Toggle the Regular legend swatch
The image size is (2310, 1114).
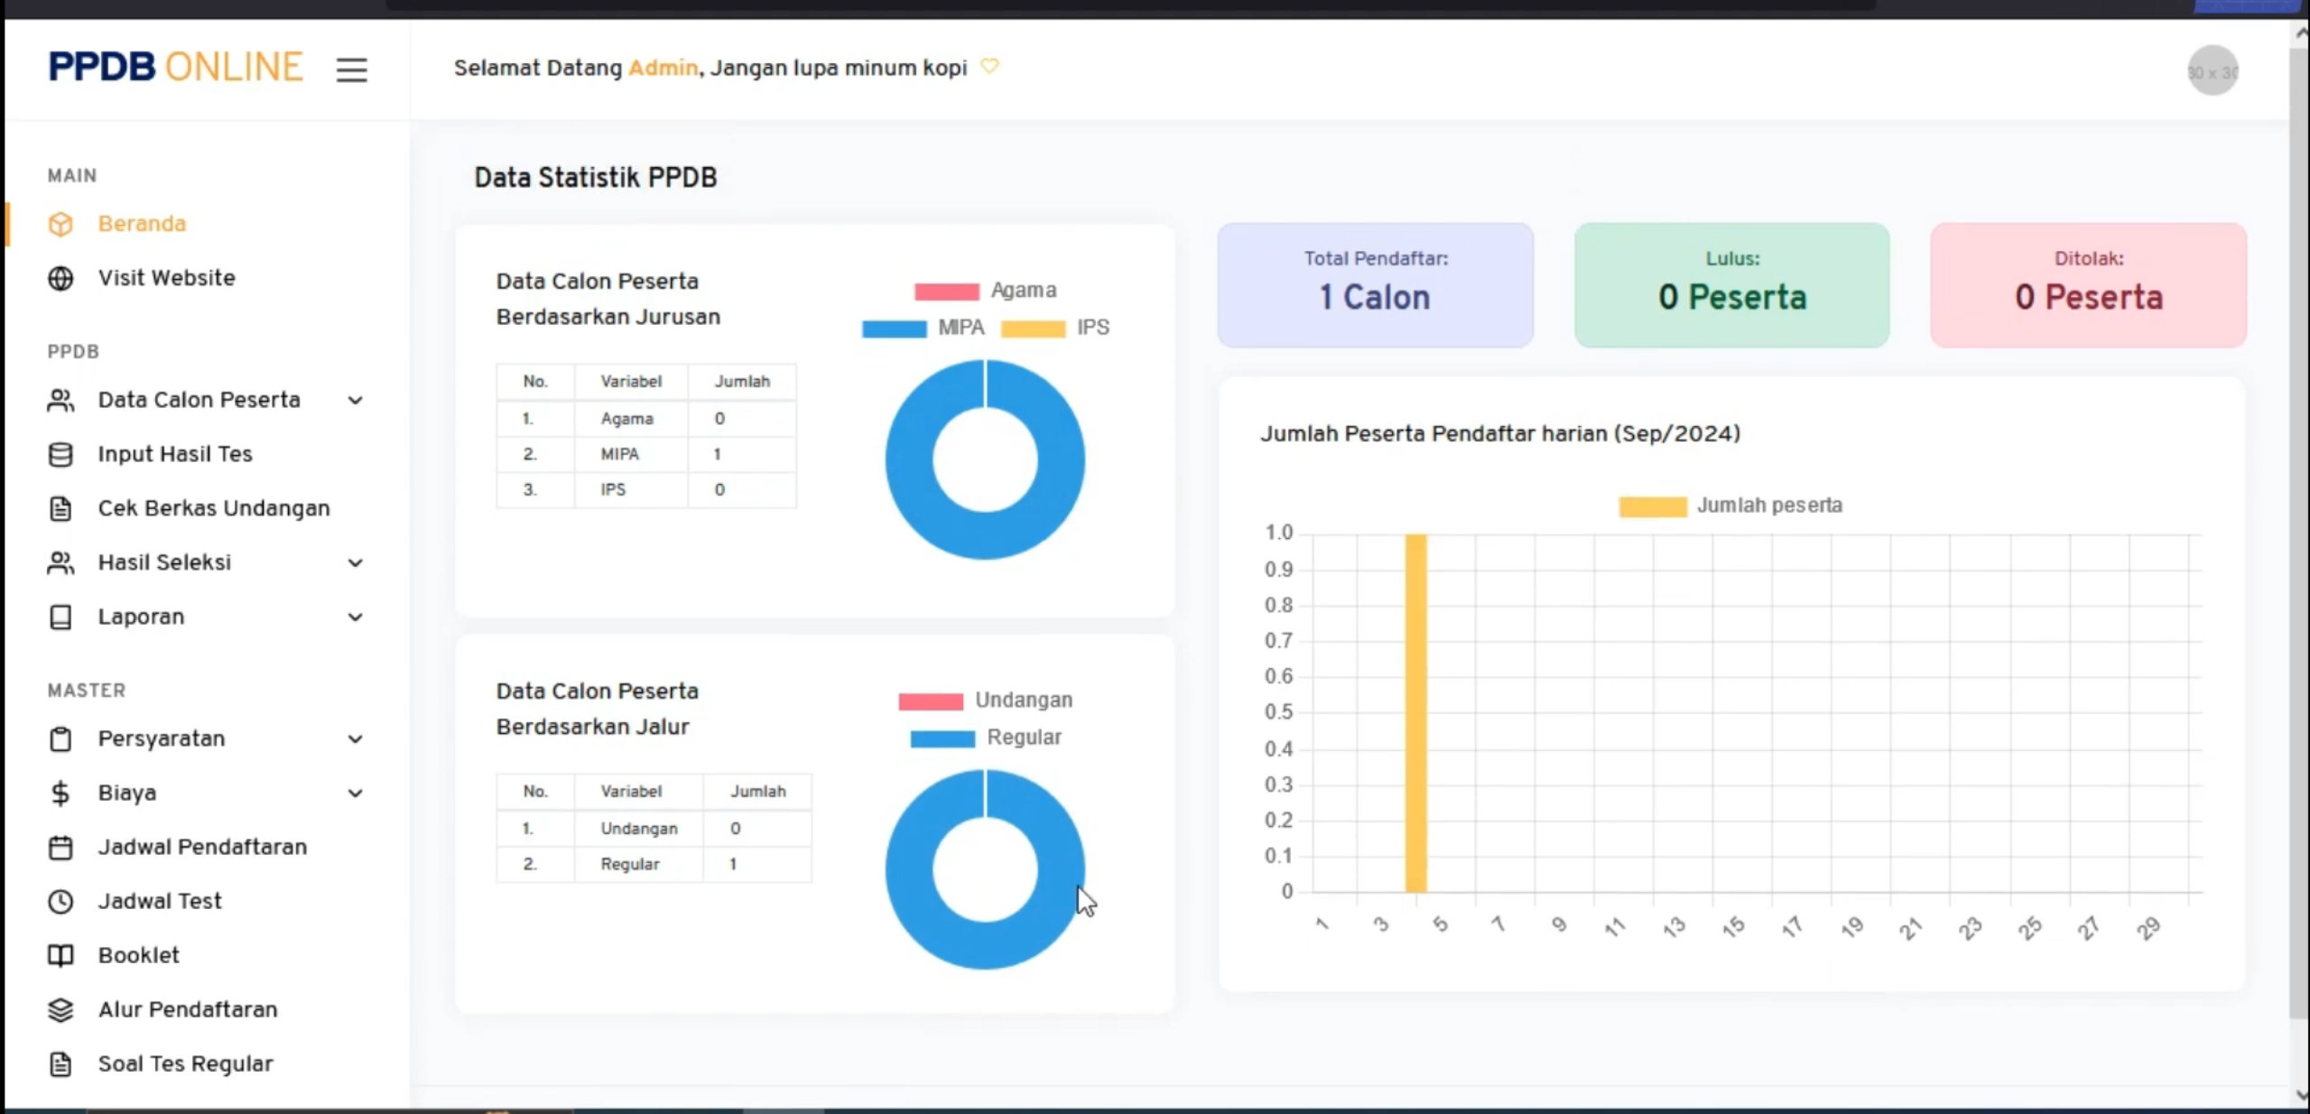pyautogui.click(x=942, y=738)
